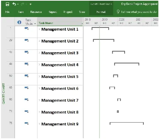159x140 pixels.
Task: Click the vertical GANTT CHART view label
Action: [x=3, y=94]
